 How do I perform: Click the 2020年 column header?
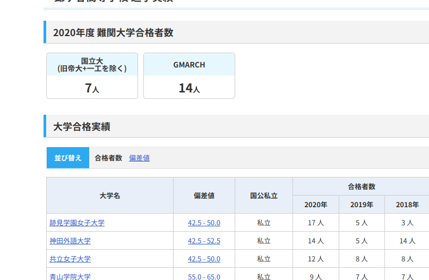316,205
